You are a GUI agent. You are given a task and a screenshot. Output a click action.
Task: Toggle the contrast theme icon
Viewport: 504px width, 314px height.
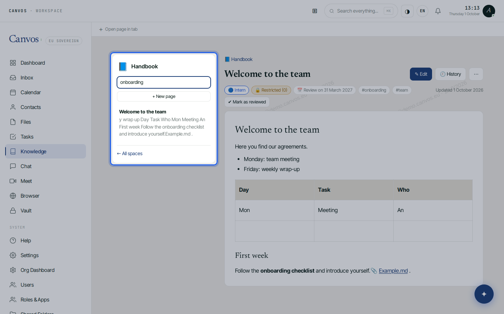coord(407,11)
